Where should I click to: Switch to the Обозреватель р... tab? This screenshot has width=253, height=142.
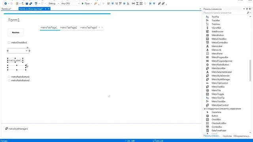pyautogui.click(x=242, y=136)
